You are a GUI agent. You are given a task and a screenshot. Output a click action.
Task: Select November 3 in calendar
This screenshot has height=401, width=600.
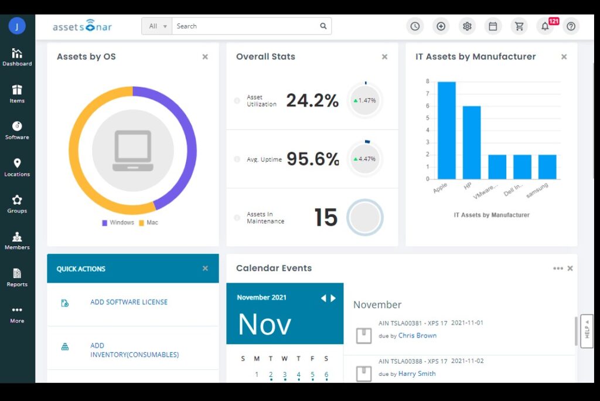coord(285,375)
